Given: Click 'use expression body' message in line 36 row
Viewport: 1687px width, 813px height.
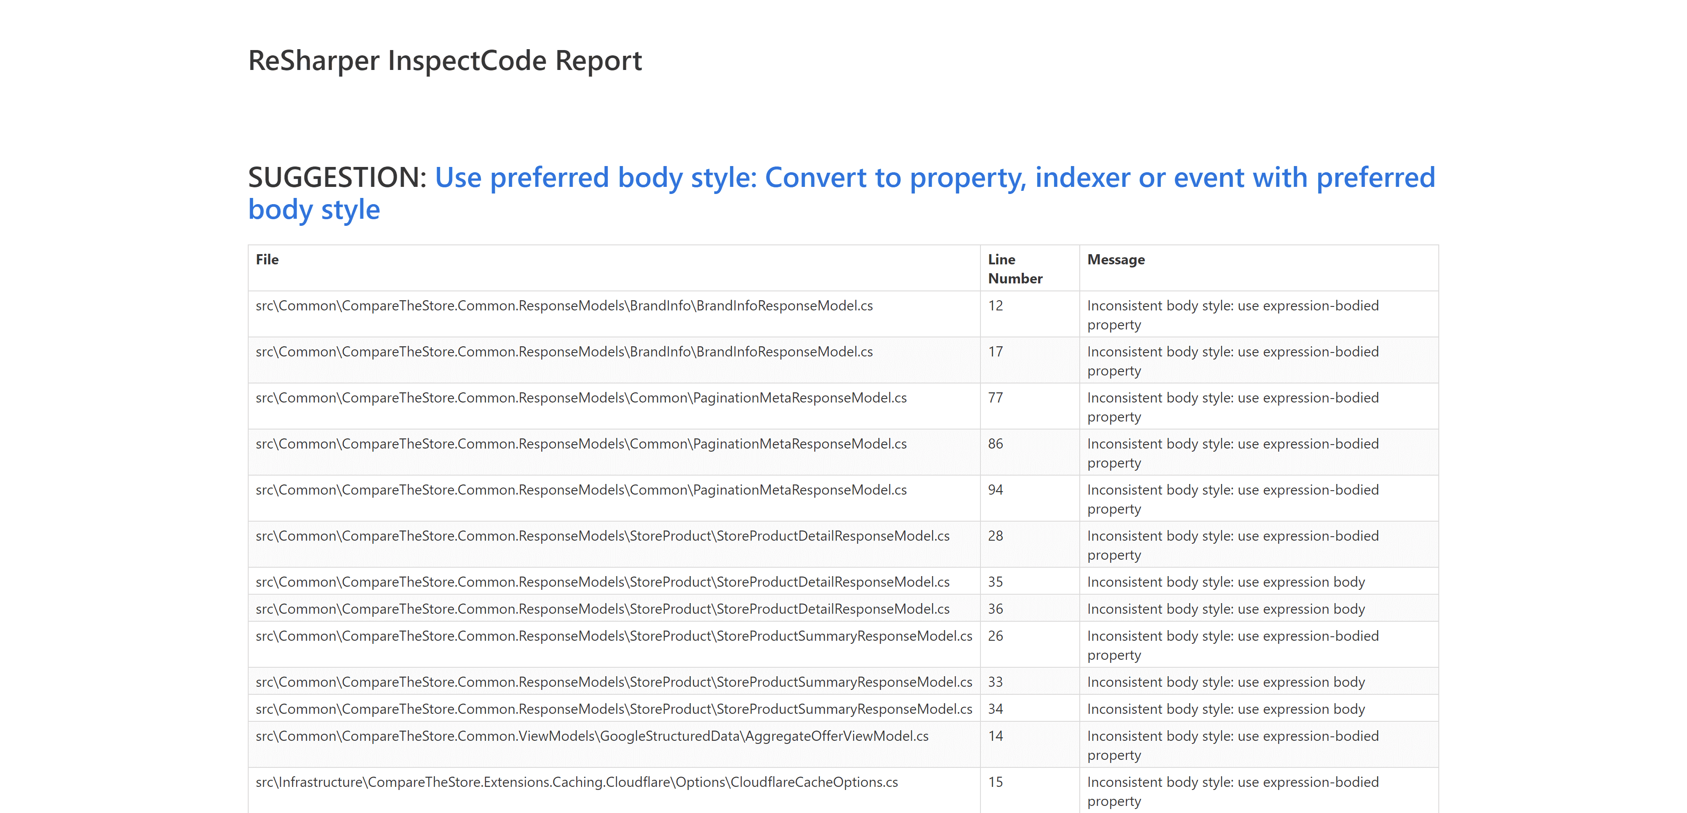Looking at the screenshot, I should (1226, 609).
